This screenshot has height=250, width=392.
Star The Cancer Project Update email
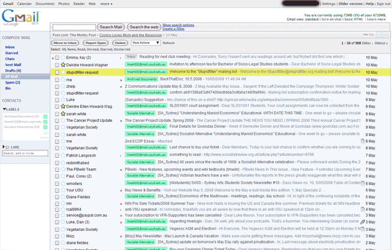[x=63, y=120]
